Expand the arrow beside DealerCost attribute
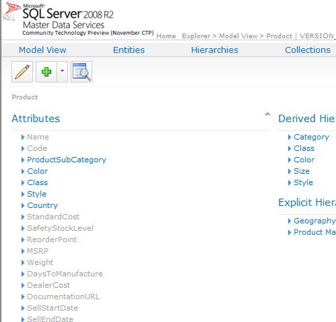336x322 pixels. [x=23, y=285]
